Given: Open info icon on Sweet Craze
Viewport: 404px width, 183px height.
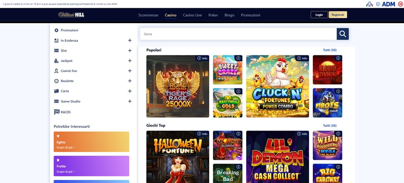Looking at the screenshot, I should [x=238, y=58].
